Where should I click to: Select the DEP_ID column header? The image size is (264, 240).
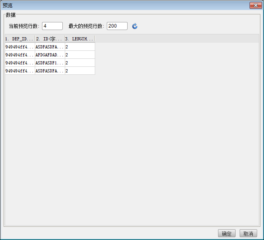(20, 39)
